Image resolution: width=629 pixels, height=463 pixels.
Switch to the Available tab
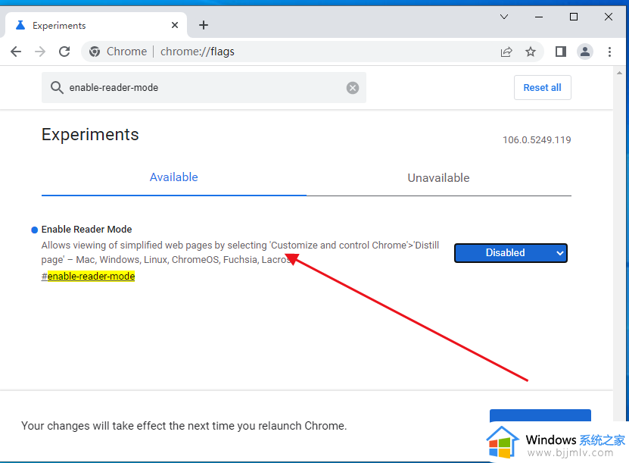(x=173, y=177)
